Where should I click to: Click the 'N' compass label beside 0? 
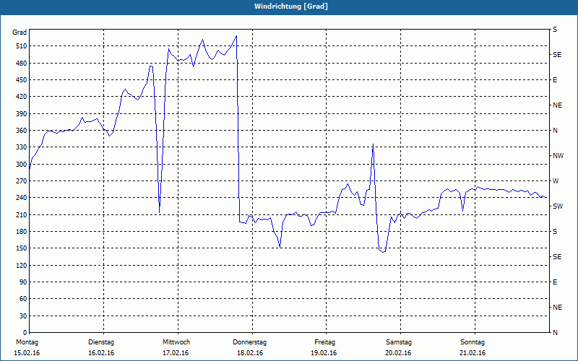(x=555, y=333)
